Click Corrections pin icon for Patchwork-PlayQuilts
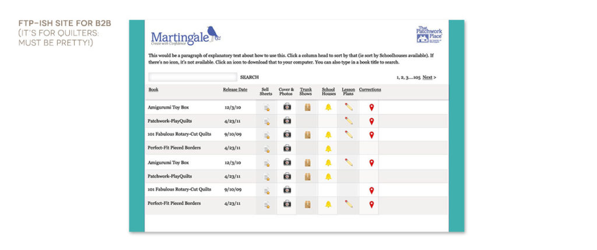 [x=371, y=122]
